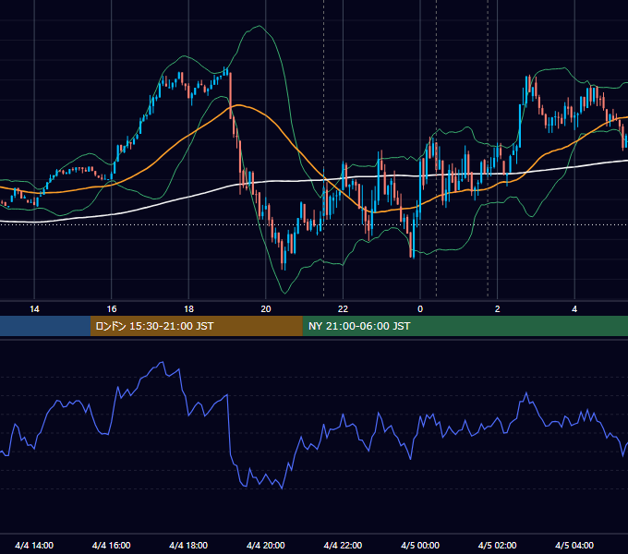Image resolution: width=628 pixels, height=554 pixels.
Task: Click the 4/5 02:00 label on indicator axis
Action: [x=497, y=546]
